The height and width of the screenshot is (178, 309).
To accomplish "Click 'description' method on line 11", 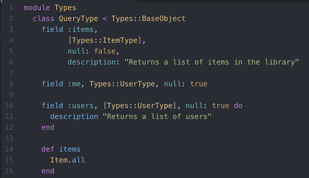I will coord(74,117).
